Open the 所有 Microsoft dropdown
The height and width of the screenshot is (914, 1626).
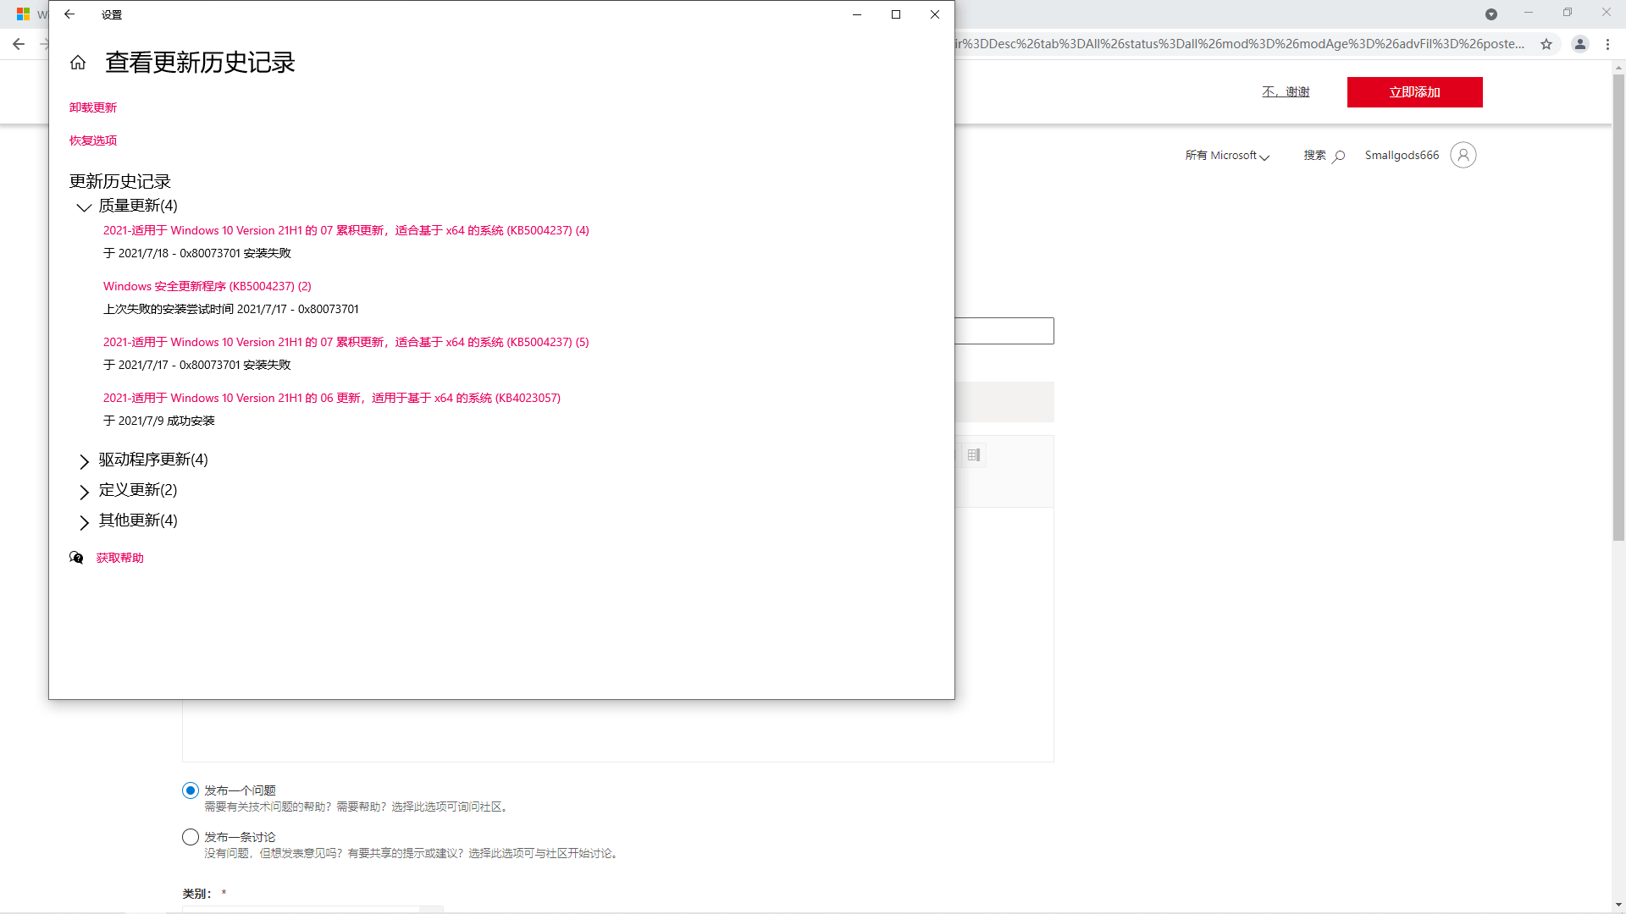click(x=1227, y=156)
